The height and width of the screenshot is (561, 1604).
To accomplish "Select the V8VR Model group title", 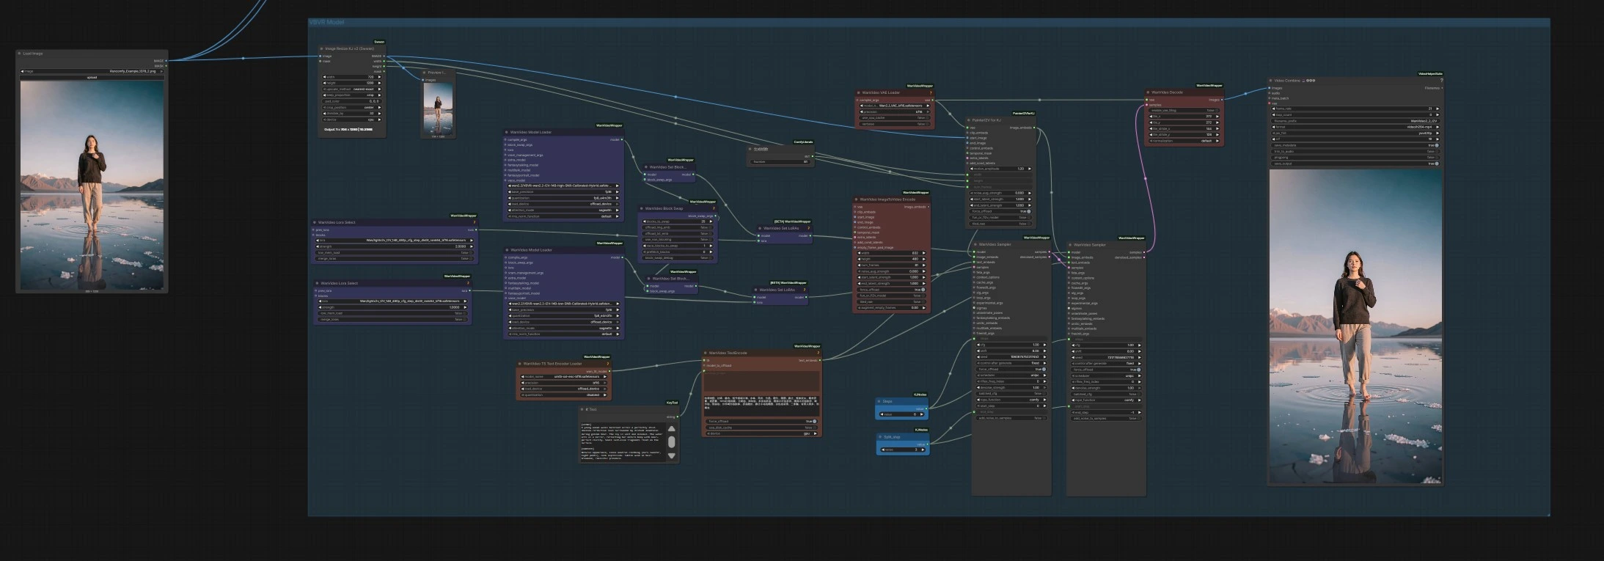I will 327,22.
